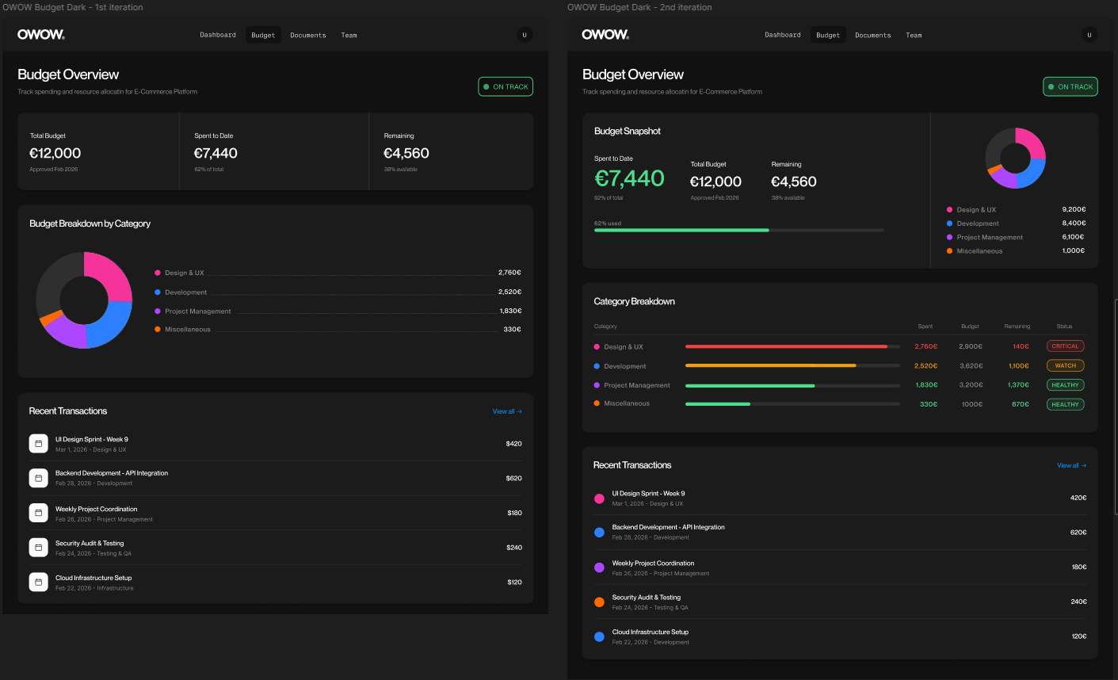Viewport: 1118px width, 680px height.
Task: Click the blue dot beside Backend Development API Integration
Action: (x=599, y=532)
